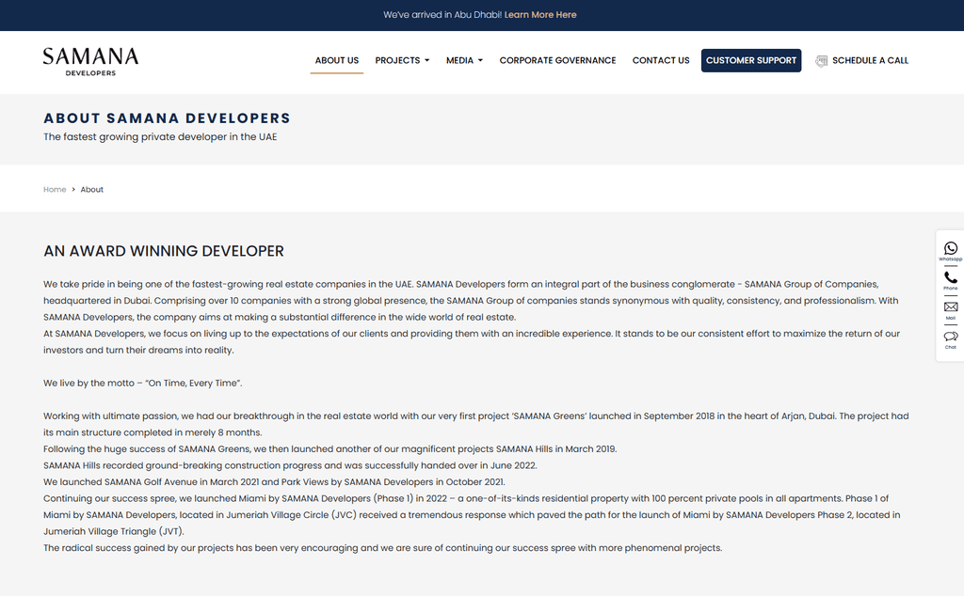
Task: Click the 'We've arrived in Abu Dhabi!' text
Action: pyautogui.click(x=442, y=15)
